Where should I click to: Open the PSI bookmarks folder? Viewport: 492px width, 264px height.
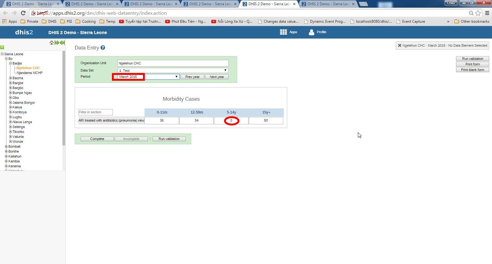click(x=66, y=21)
